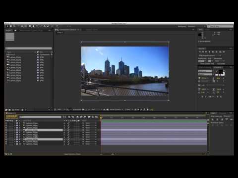
Task: Select the Roto Brush tool
Action: [53, 26]
